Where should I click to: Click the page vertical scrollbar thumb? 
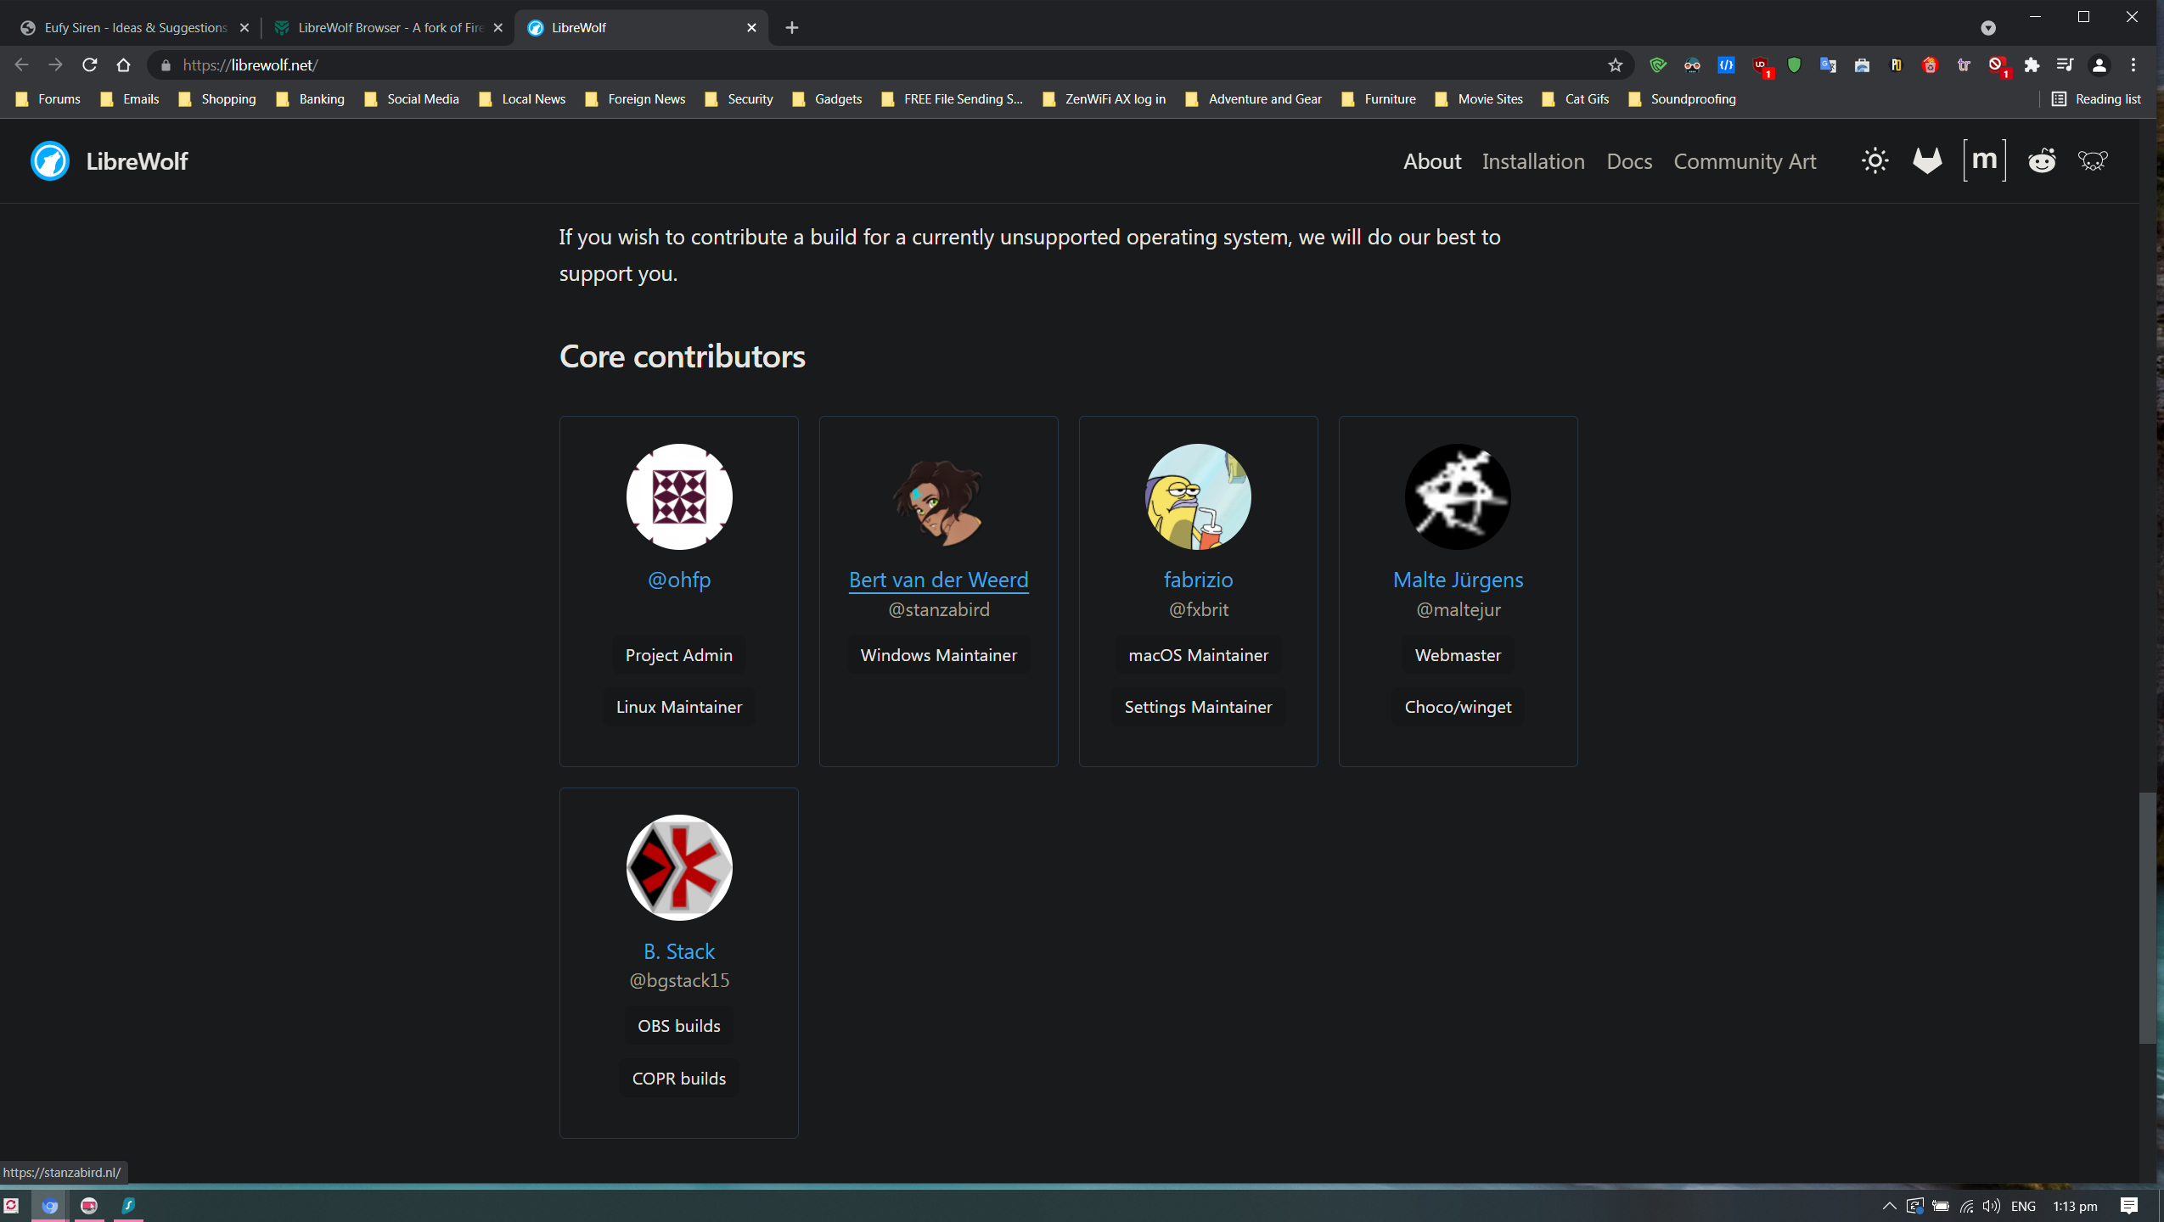pyautogui.click(x=2146, y=916)
